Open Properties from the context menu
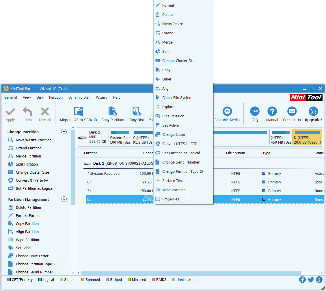This screenshot has width=326, height=291. (x=183, y=199)
